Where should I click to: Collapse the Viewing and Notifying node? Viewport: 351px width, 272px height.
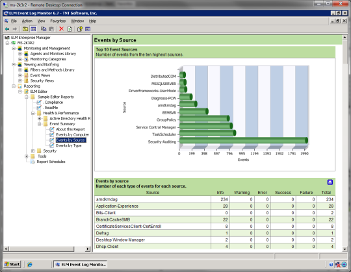[14, 64]
